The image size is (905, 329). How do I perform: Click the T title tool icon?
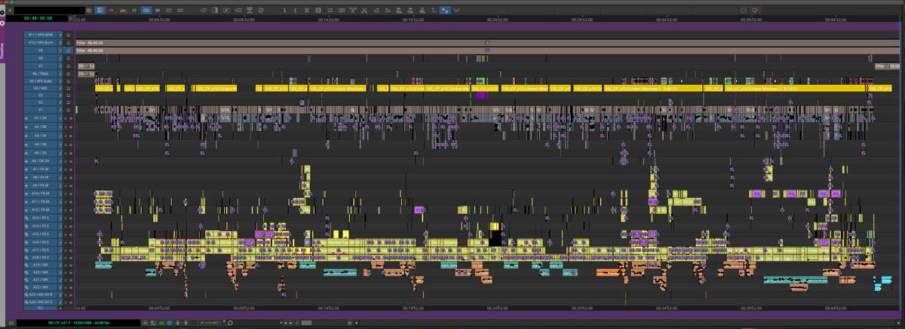[432, 11]
